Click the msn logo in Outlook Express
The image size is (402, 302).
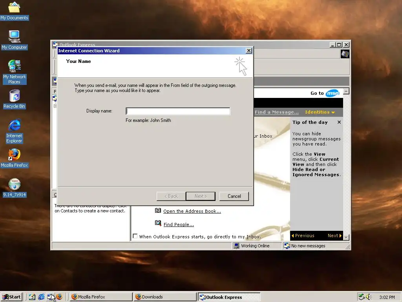pos(333,93)
